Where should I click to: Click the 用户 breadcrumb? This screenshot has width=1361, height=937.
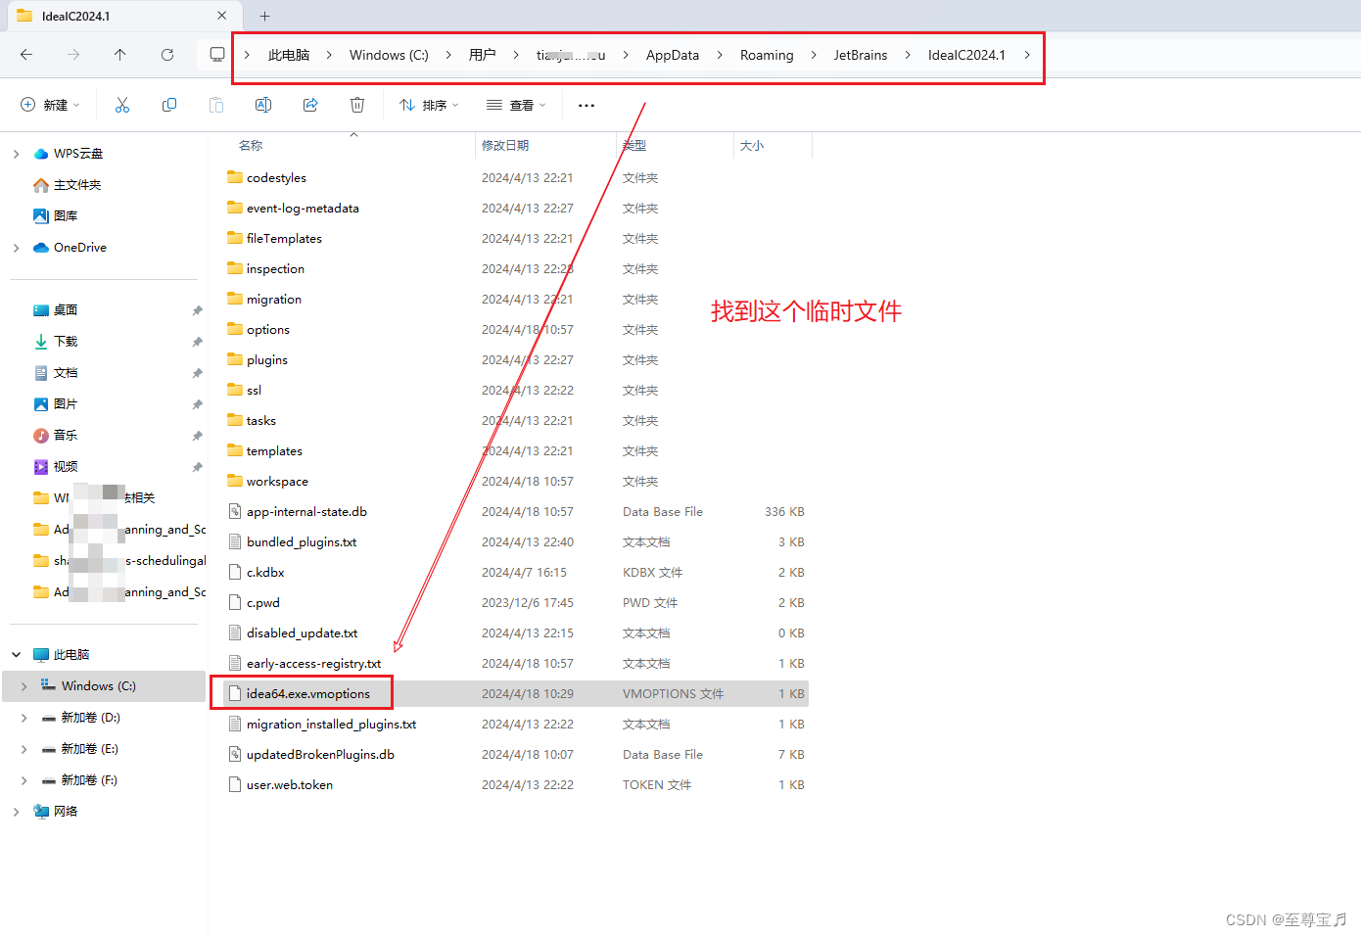[x=483, y=55]
